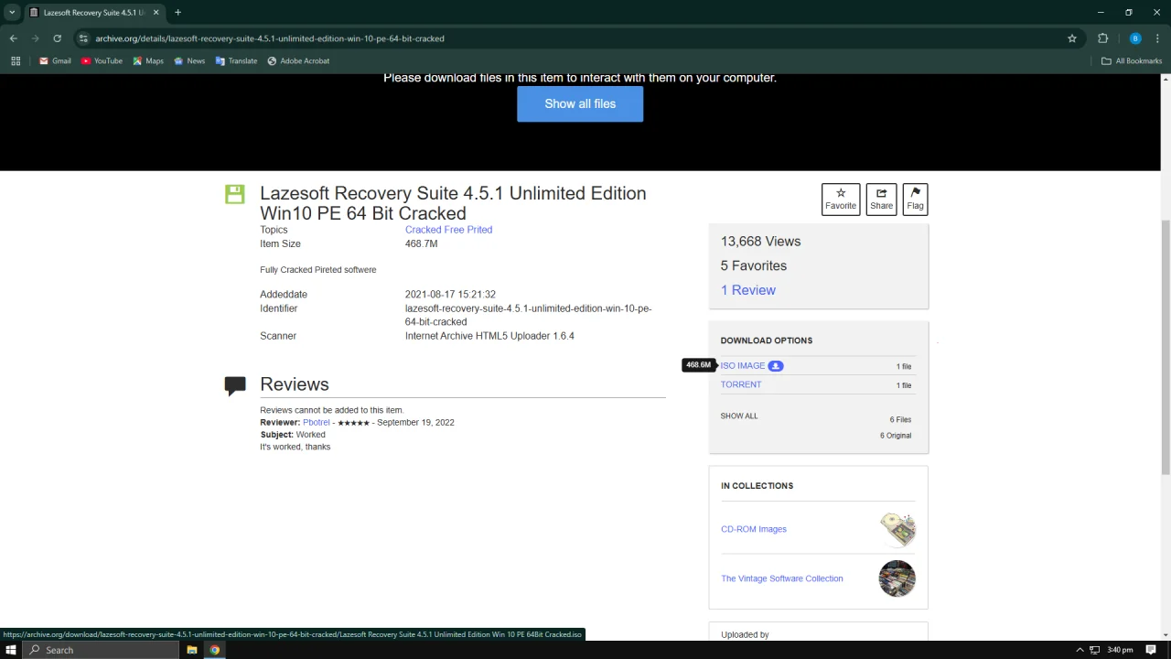Screen dimensions: 1171x659
Task: Click the ISO IMAGE download link
Action: click(x=743, y=366)
